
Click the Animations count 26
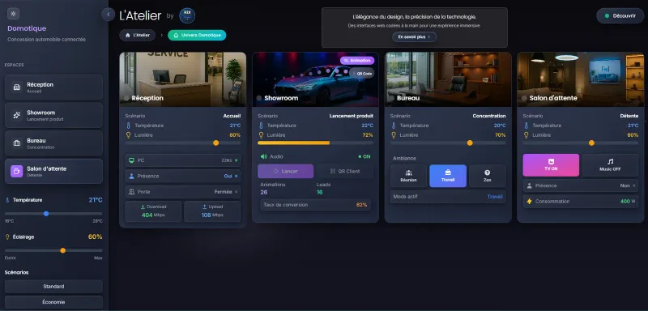(264, 192)
